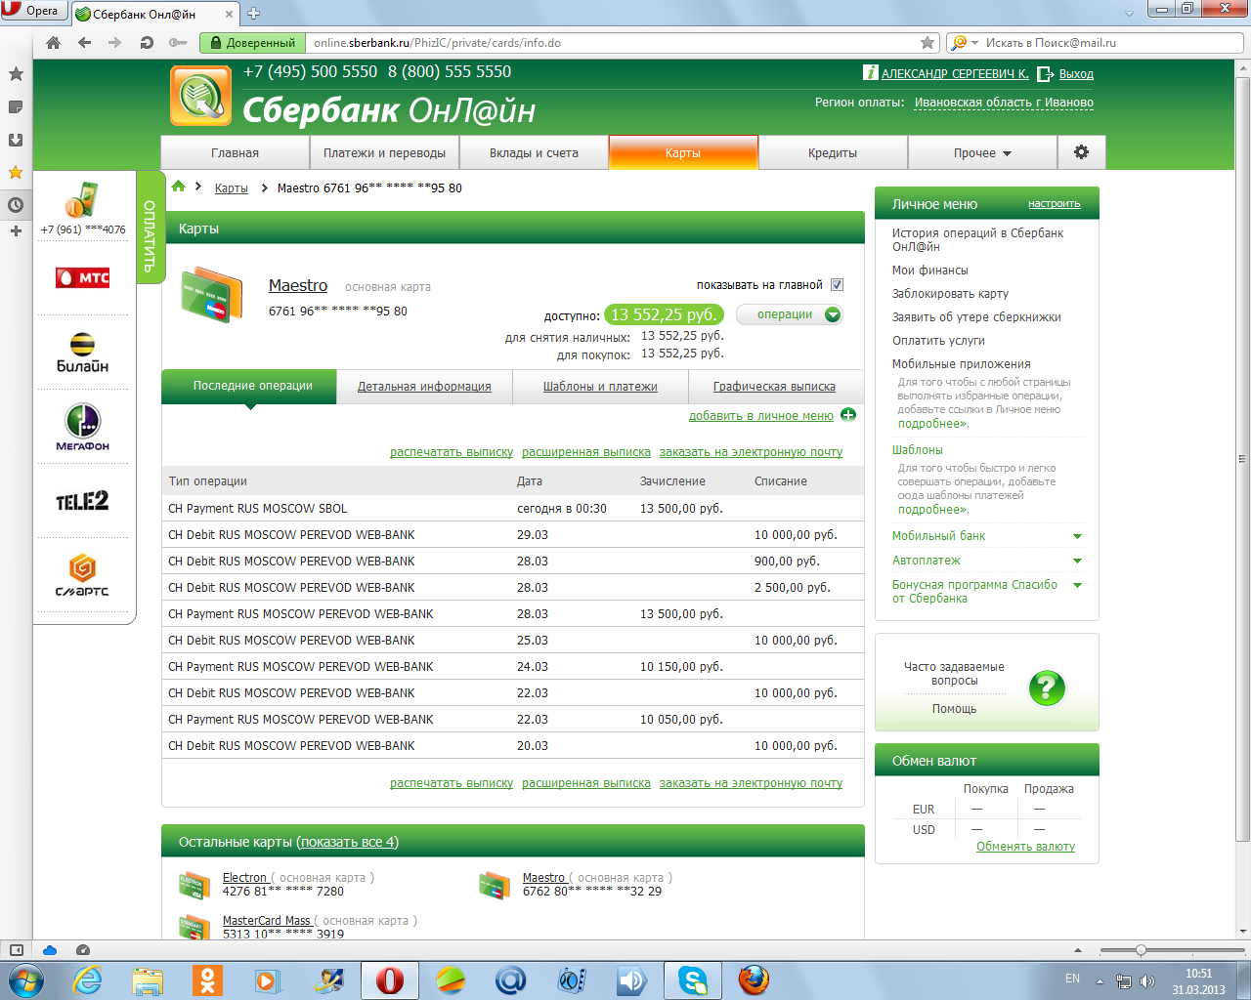The image size is (1251, 1000).
Task: Open the Downloads panel in Opera sidebar
Action: pyautogui.click(x=16, y=140)
